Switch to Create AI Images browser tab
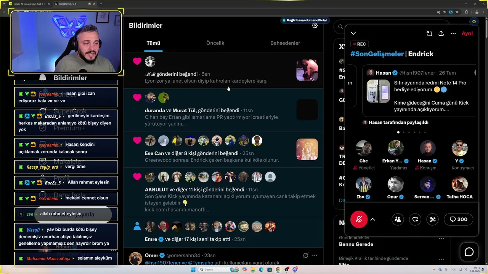 pyautogui.click(x=29, y=4)
